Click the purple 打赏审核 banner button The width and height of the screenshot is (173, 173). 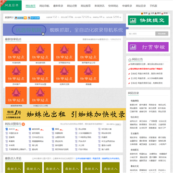pos(148,47)
